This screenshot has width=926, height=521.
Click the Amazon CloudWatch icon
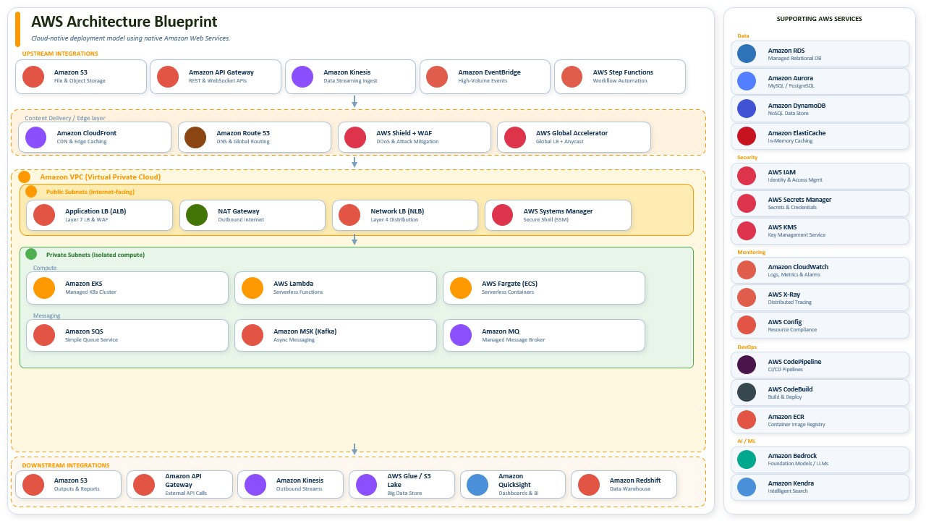(x=747, y=270)
